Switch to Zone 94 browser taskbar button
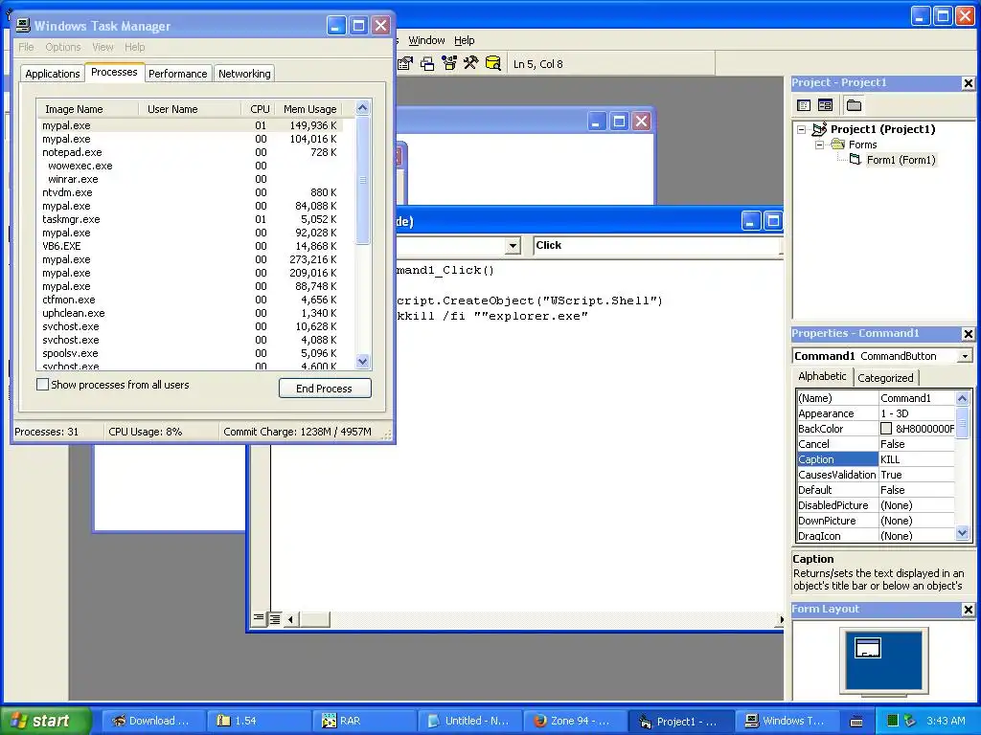 pos(575,721)
